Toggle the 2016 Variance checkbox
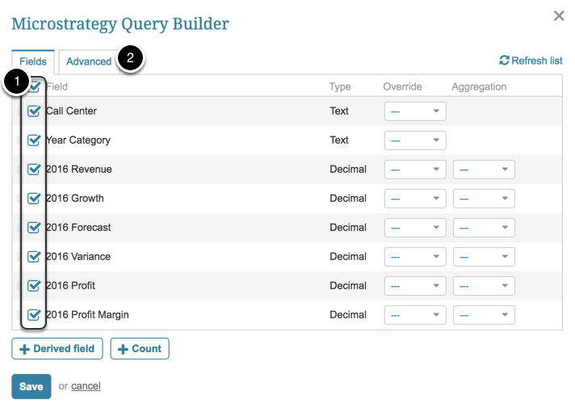 point(34,256)
